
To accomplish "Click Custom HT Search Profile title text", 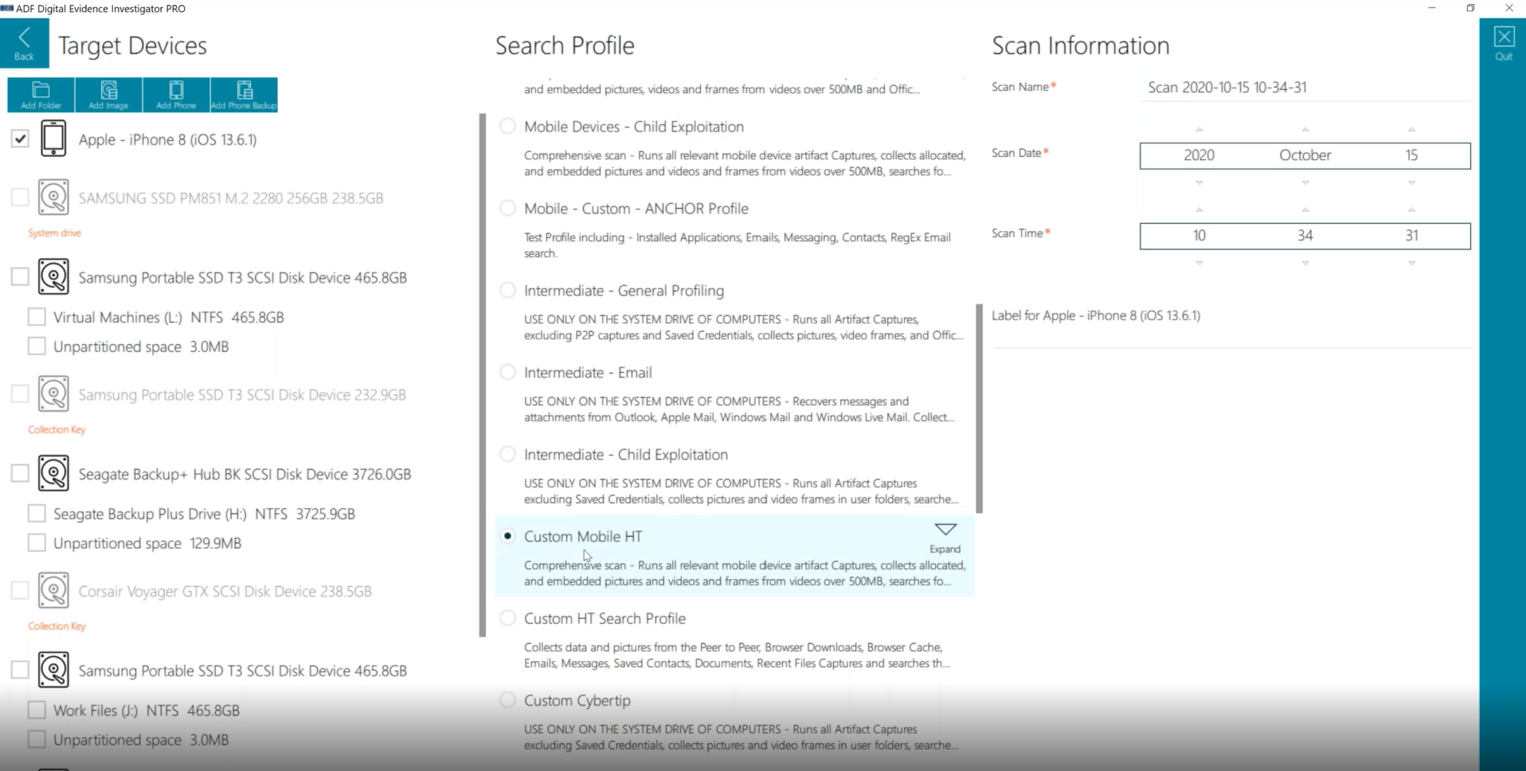I will tap(605, 618).
